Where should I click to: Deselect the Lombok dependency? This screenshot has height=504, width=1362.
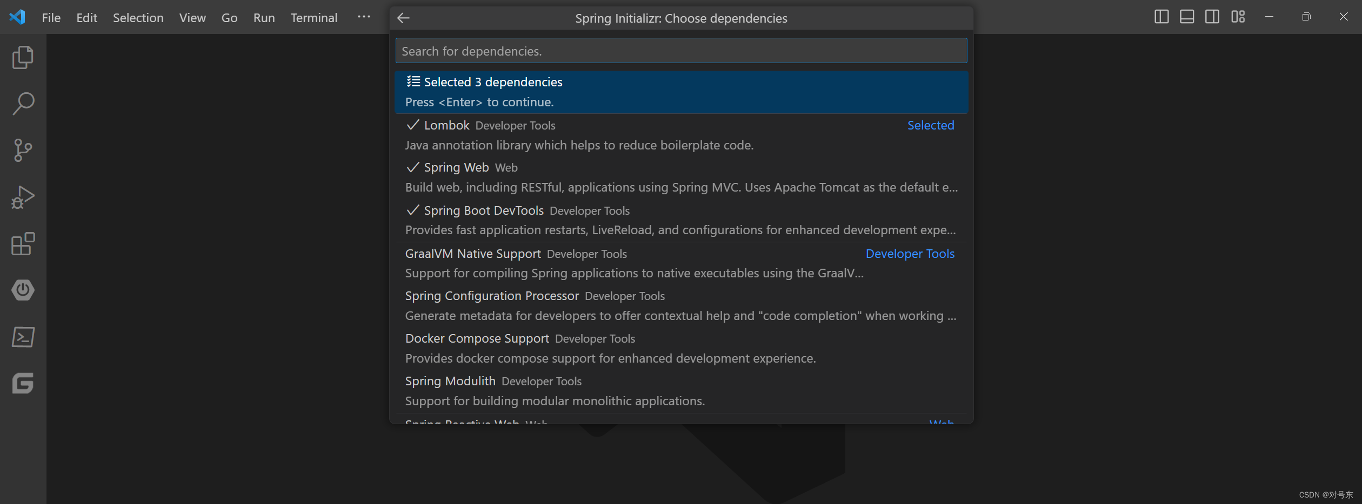(681, 135)
